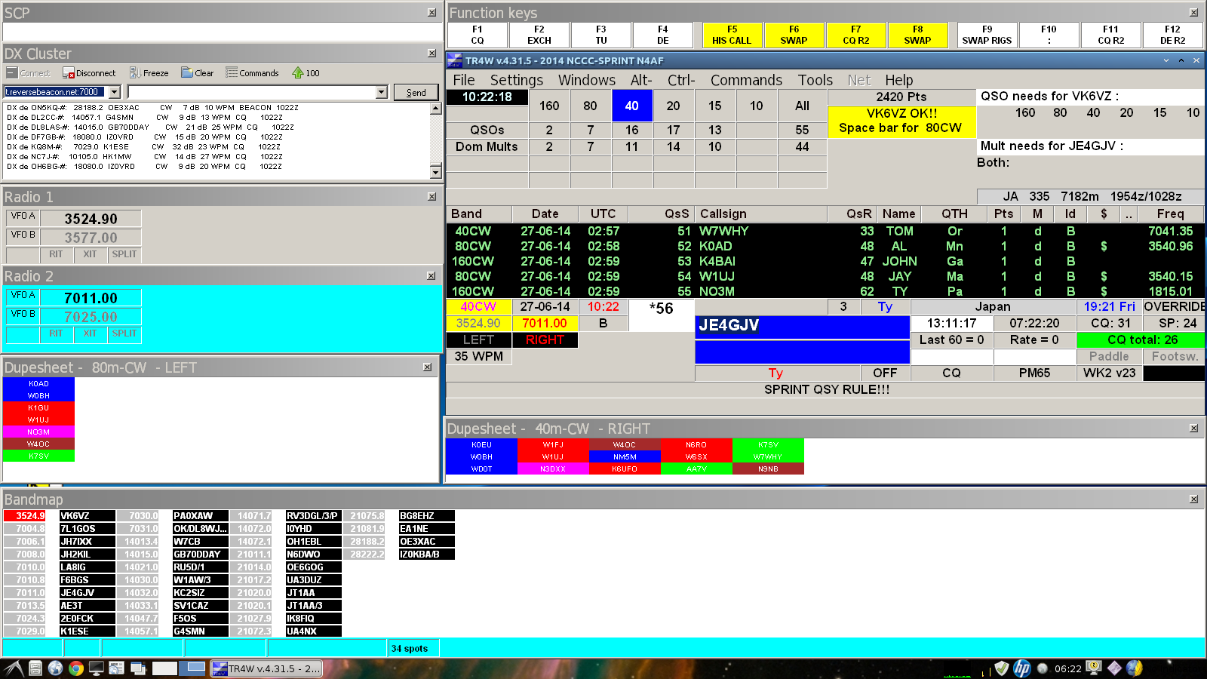Launch the globe web browser taskbar icon
Image resolution: width=1207 pixels, height=679 pixels.
point(55,668)
